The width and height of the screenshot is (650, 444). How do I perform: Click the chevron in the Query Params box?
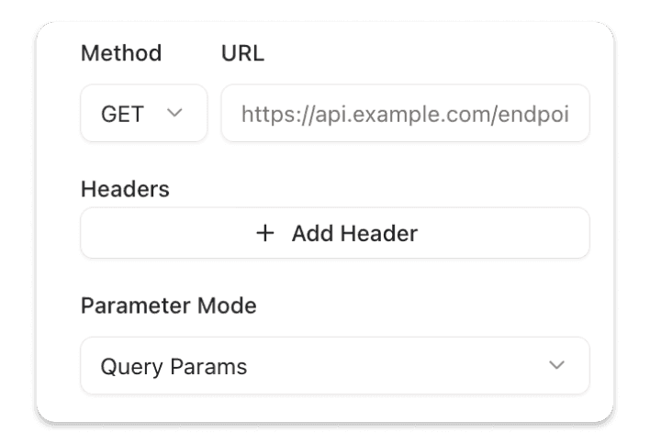556,365
